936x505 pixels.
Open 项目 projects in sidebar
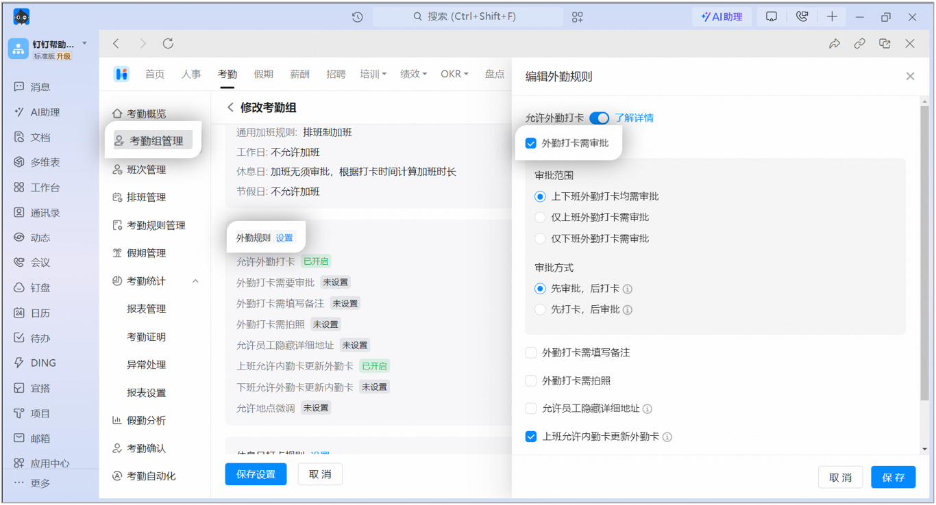click(x=19, y=413)
